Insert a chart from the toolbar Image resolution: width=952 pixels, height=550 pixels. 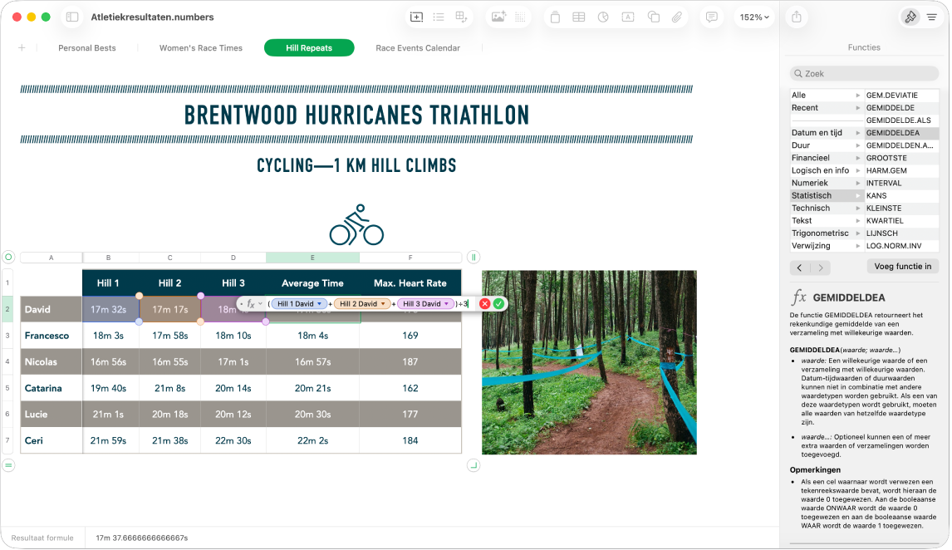603,17
